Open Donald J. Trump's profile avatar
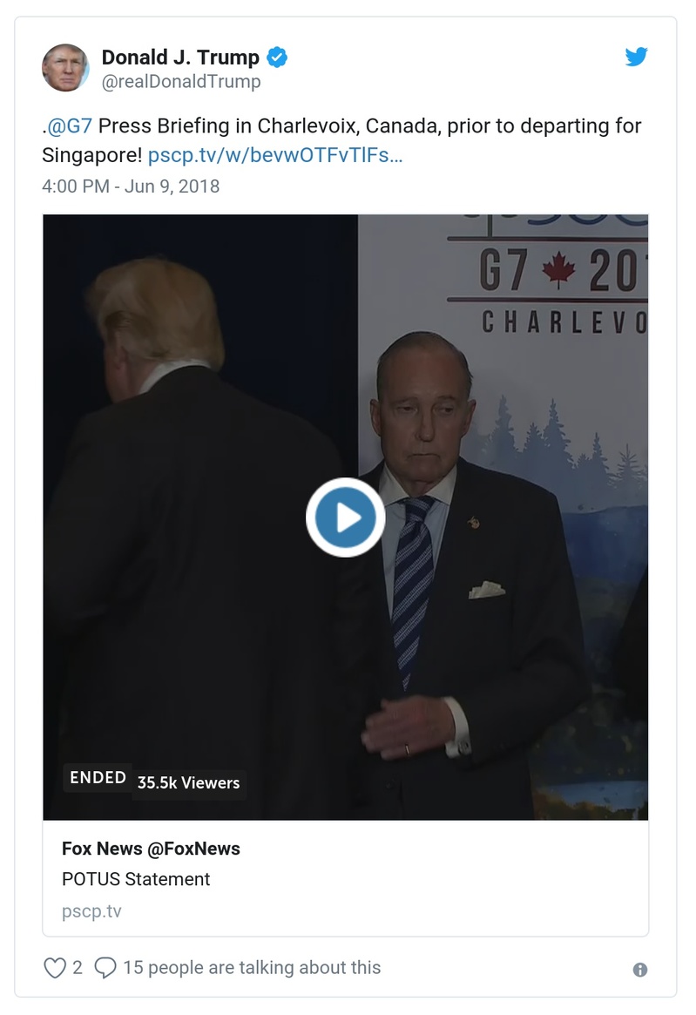 coord(66,68)
